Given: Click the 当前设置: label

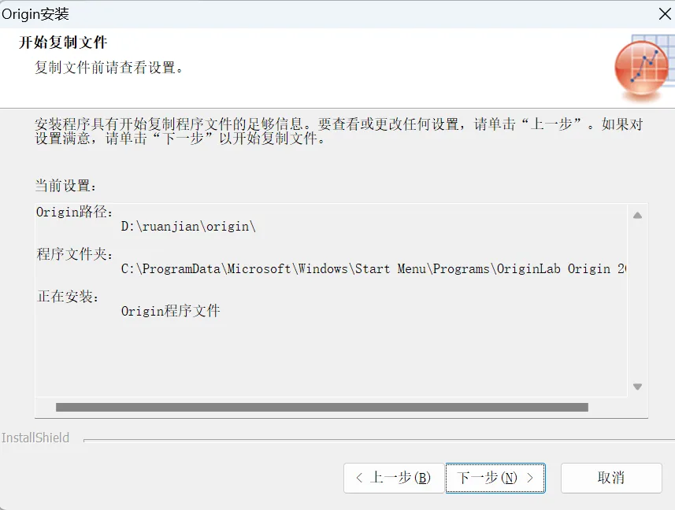Looking at the screenshot, I should tap(65, 186).
